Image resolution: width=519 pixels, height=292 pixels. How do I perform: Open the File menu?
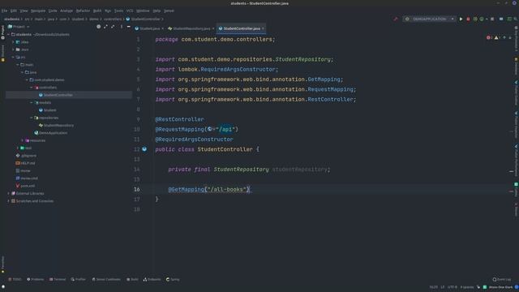[x=4, y=11]
